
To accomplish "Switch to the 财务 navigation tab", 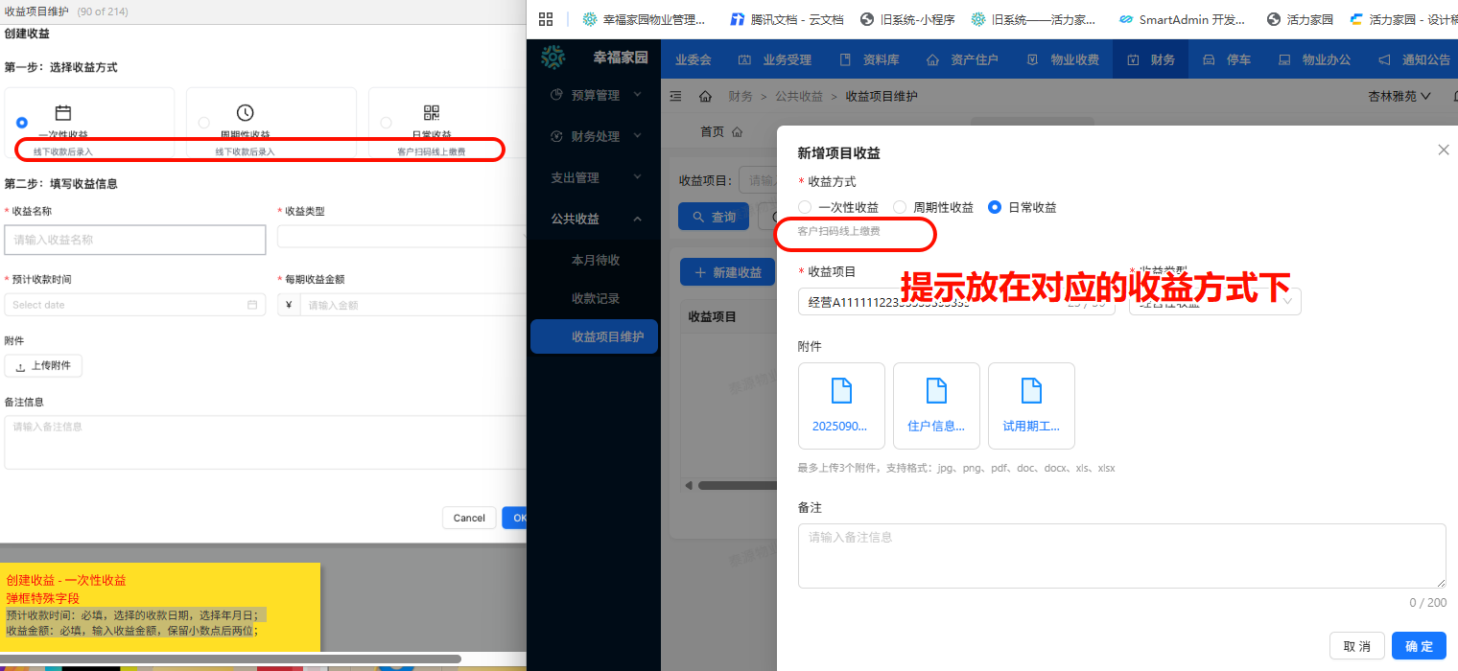I will pyautogui.click(x=1150, y=58).
